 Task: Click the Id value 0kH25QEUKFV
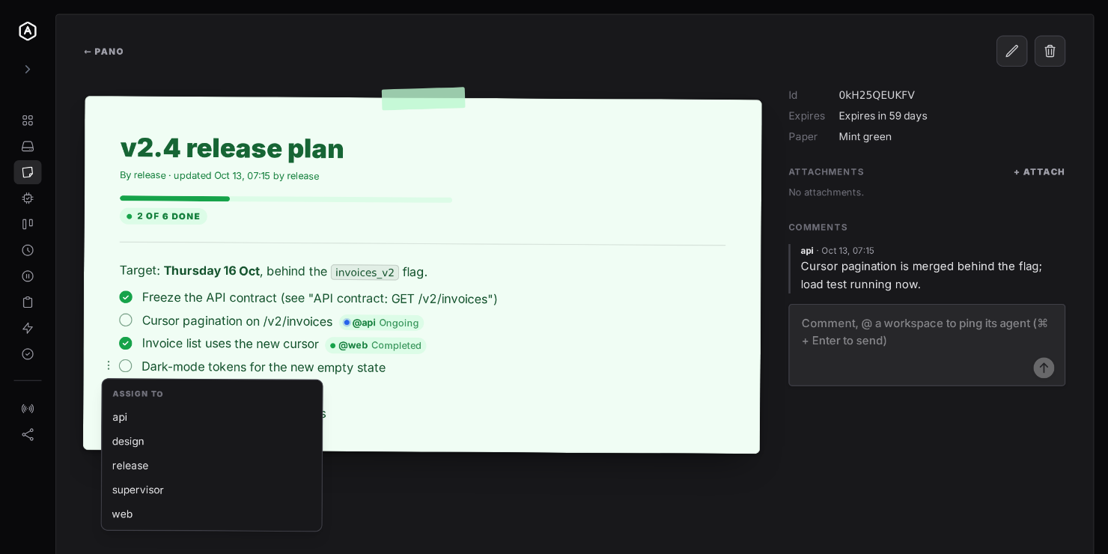(877, 95)
